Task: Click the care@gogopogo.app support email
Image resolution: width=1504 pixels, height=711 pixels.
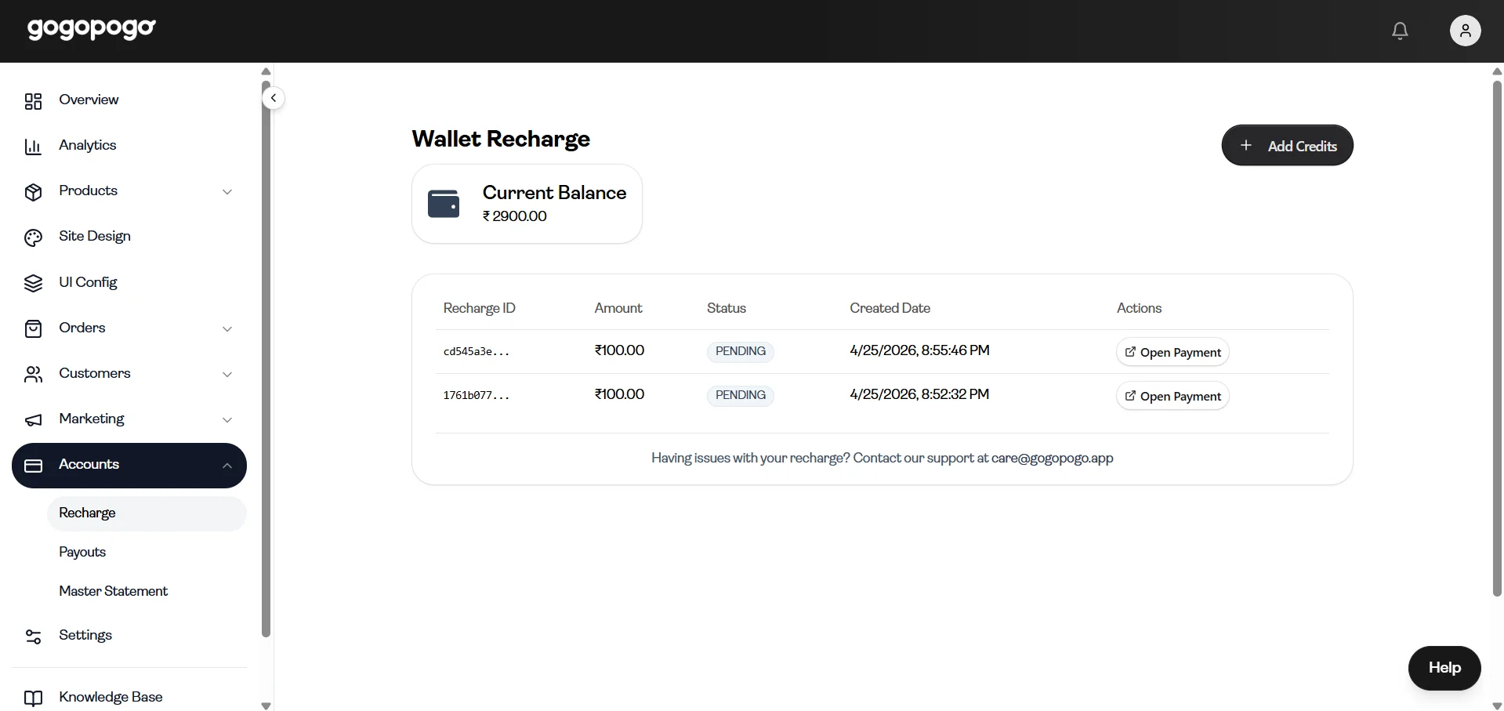Action: pyautogui.click(x=1052, y=458)
